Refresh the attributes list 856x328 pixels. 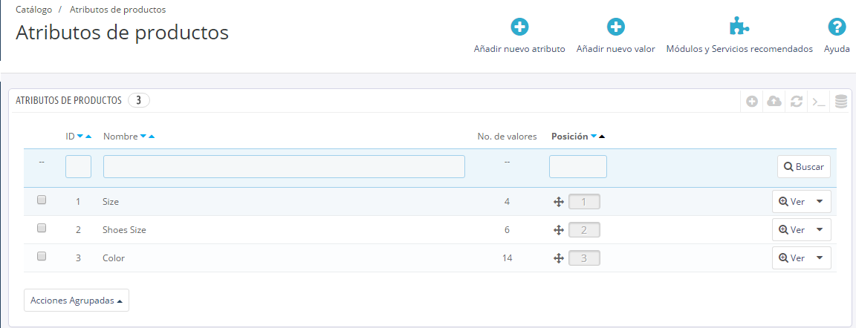pyautogui.click(x=797, y=101)
